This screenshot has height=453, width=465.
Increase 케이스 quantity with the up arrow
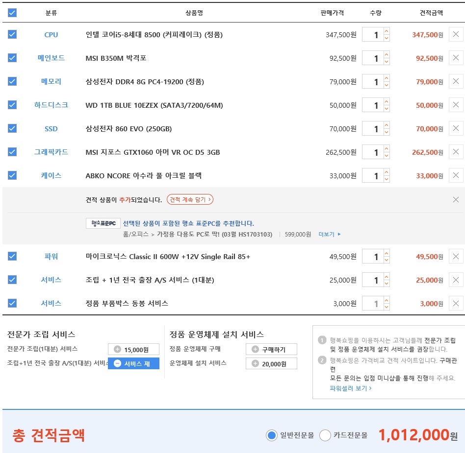pyautogui.click(x=387, y=172)
